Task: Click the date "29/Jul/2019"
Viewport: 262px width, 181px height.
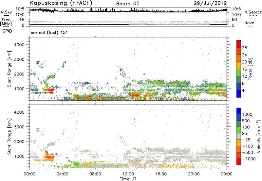Action: (210, 3)
